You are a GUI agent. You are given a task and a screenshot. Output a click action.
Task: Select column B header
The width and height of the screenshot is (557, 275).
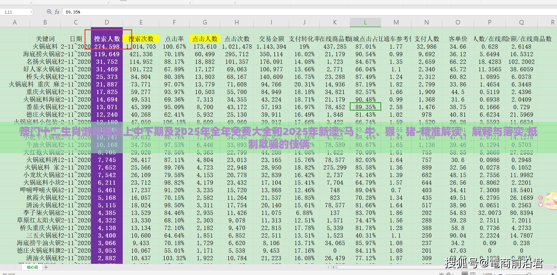point(45,22)
